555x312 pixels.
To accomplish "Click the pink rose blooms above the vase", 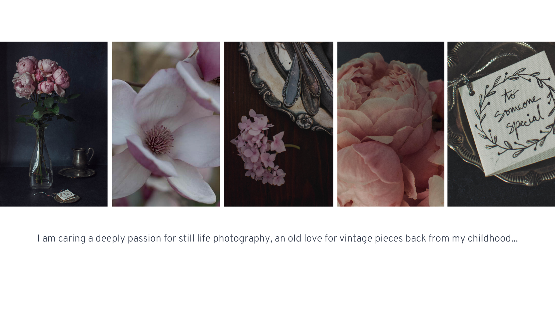I will 41,77.
